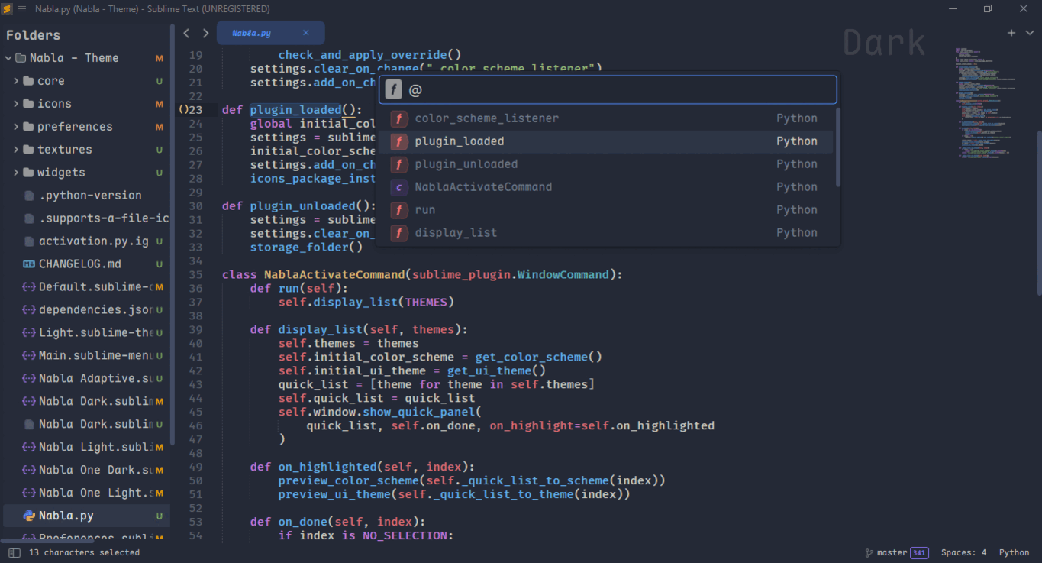The image size is (1042, 563).
Task: Click the symbol list scrollbar
Action: point(838,147)
